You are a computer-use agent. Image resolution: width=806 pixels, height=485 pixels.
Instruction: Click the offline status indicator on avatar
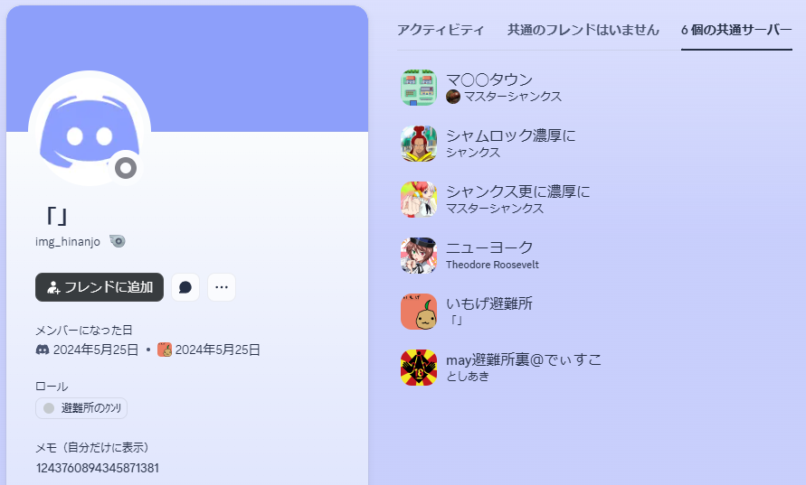tap(126, 168)
